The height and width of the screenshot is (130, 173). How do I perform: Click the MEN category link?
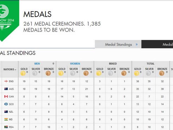pos(37,64)
